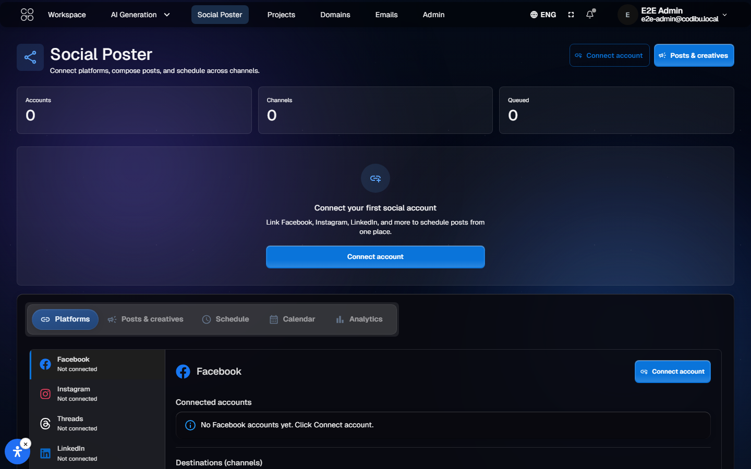Click the info icon in no-accounts notice

(x=190, y=425)
